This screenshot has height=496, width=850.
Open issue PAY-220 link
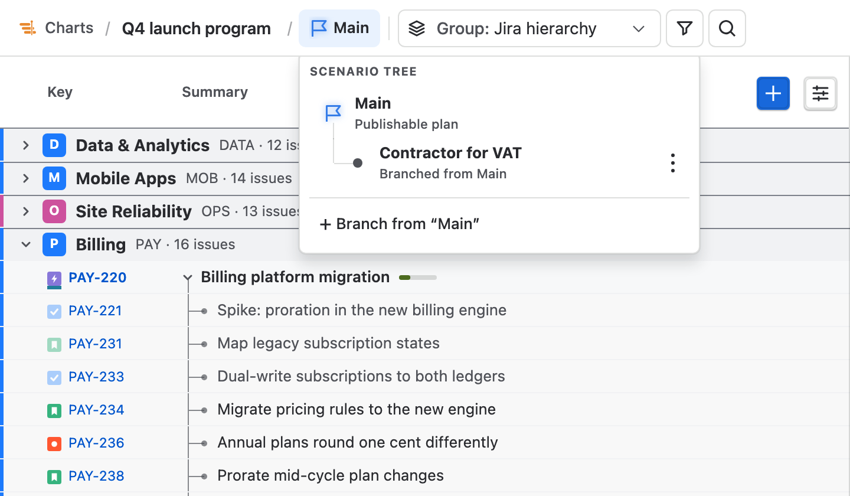click(x=97, y=278)
